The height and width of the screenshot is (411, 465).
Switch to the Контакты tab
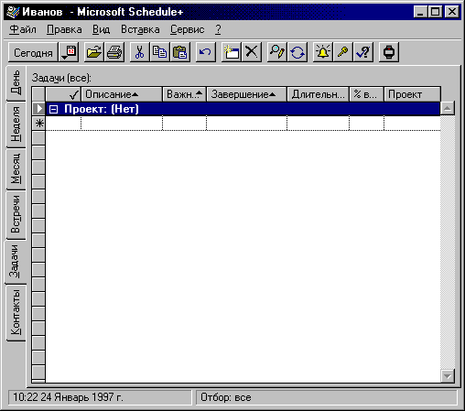pos(16,312)
